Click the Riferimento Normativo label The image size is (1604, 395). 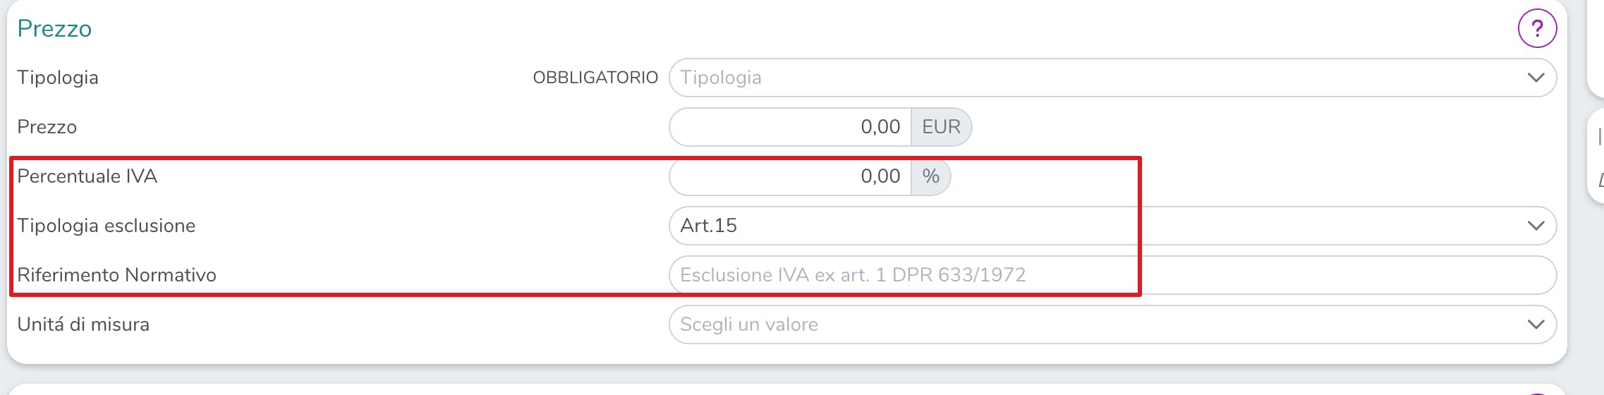116,275
